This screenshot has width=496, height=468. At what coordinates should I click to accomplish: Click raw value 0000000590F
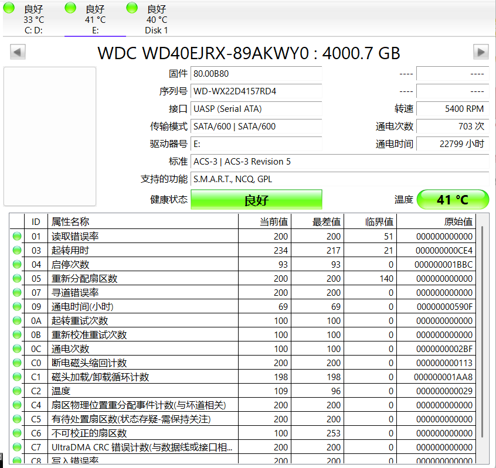(x=445, y=307)
